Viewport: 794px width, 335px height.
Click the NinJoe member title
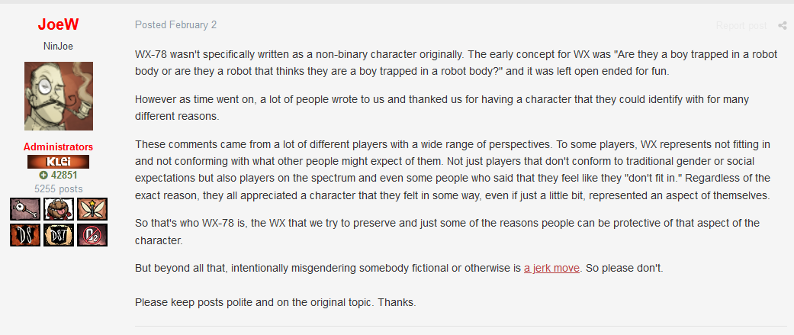pyautogui.click(x=59, y=46)
